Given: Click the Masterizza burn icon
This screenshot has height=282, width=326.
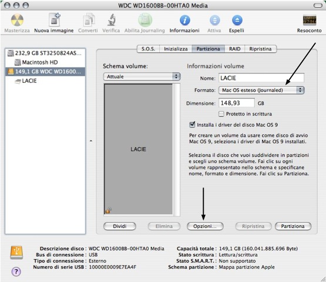Looking at the screenshot, I should pos(17,20).
